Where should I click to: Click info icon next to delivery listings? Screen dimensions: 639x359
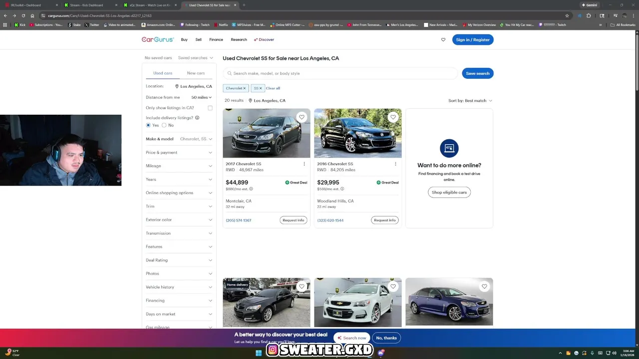[x=197, y=118]
